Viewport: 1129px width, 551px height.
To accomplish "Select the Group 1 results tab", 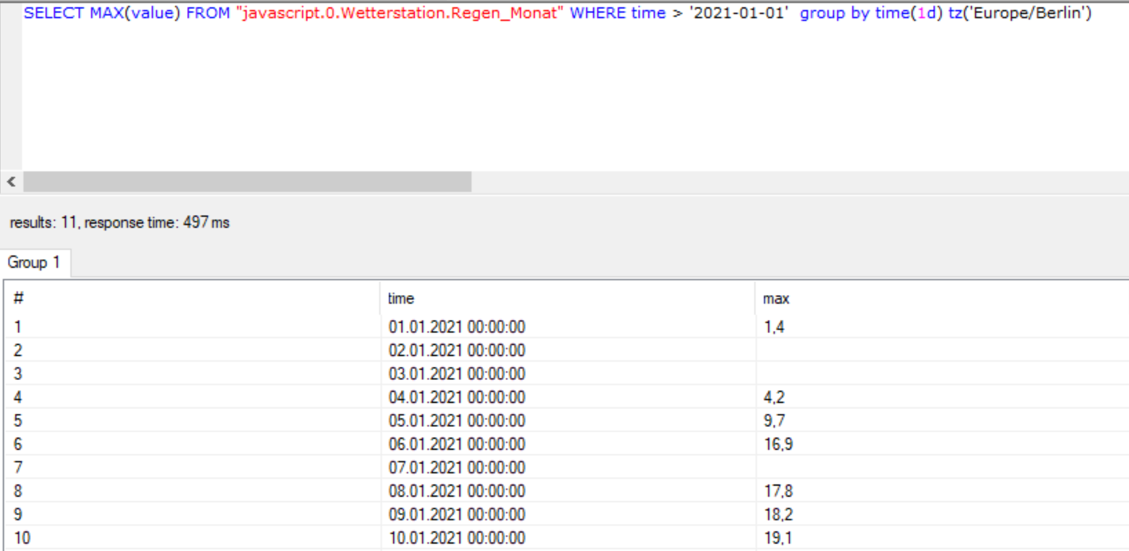I will tap(34, 263).
